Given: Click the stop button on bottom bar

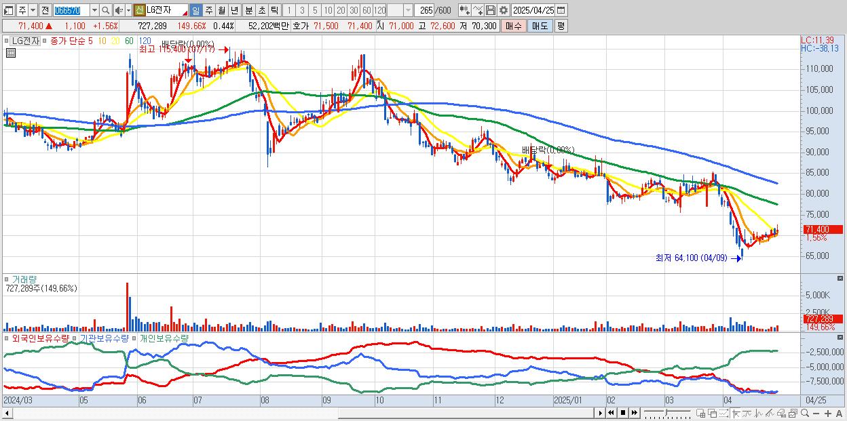Looking at the screenshot, I should click(623, 412).
